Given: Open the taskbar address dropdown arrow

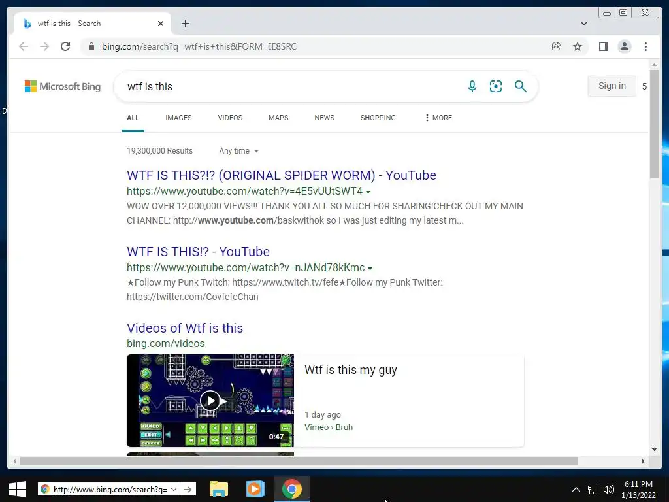Looking at the screenshot, I should 174,489.
